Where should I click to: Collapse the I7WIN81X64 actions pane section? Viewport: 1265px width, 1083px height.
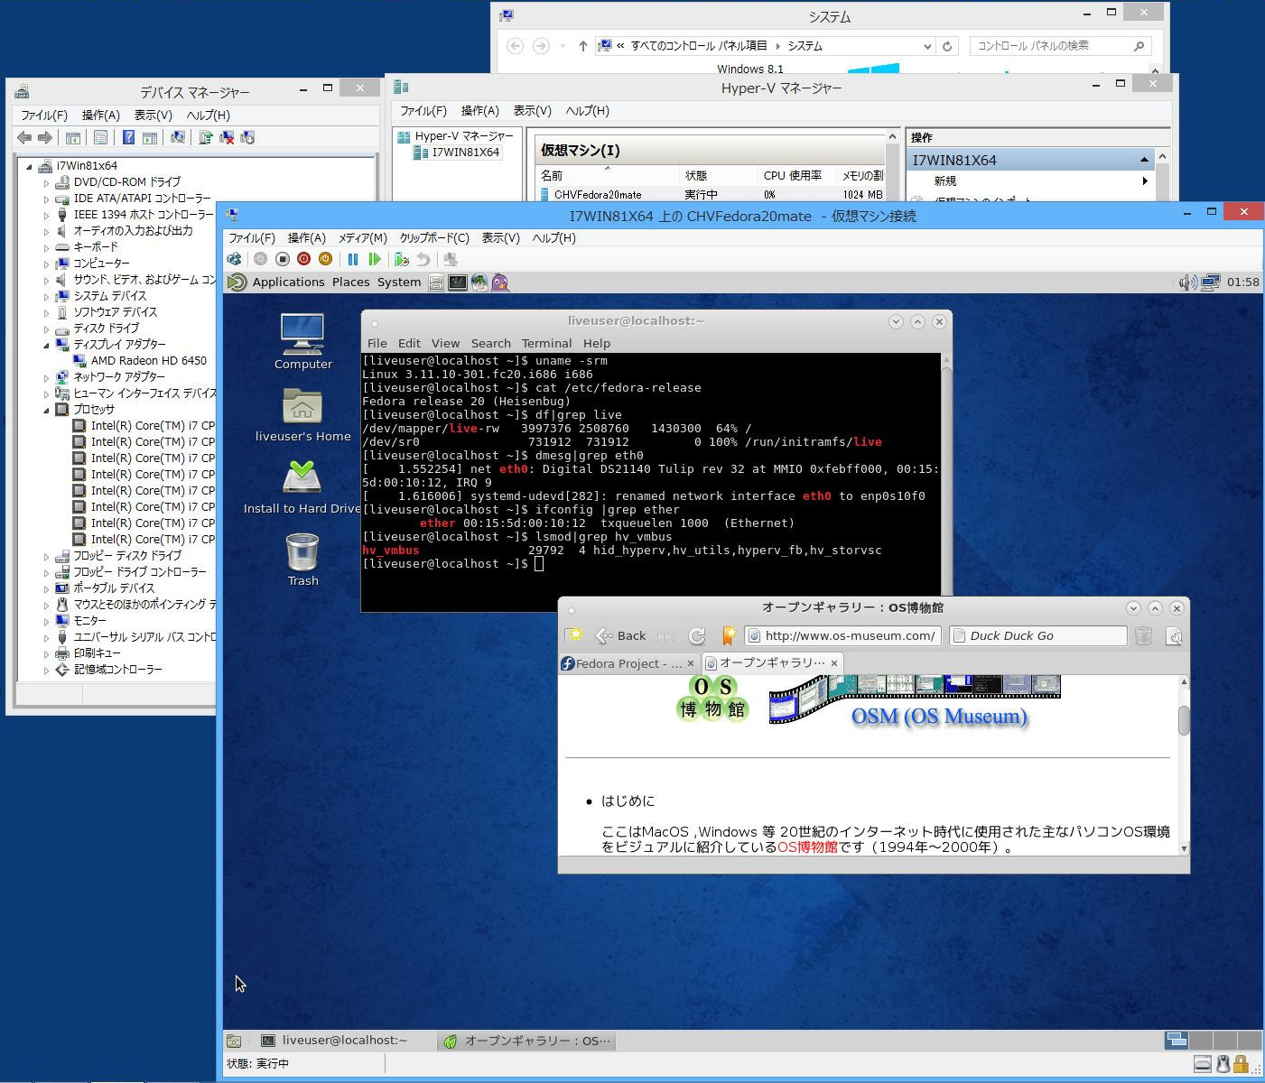coord(1144,160)
